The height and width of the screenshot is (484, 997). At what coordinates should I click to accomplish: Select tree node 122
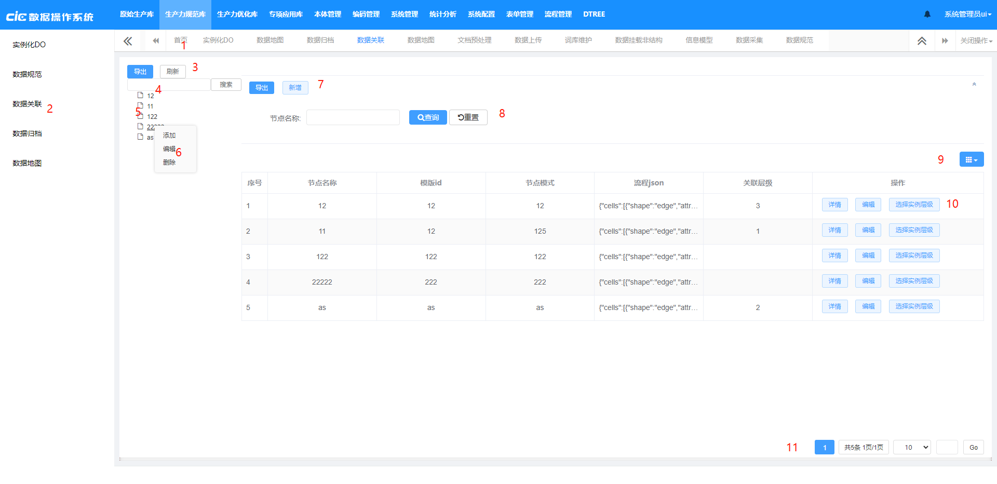(x=152, y=117)
